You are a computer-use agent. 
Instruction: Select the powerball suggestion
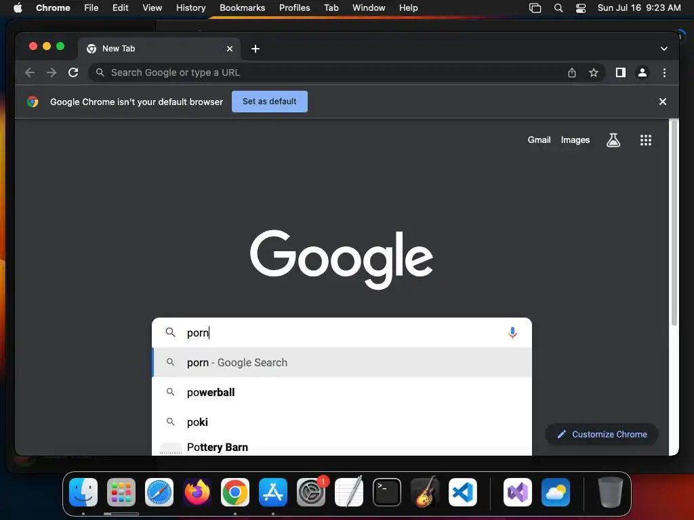(x=342, y=392)
